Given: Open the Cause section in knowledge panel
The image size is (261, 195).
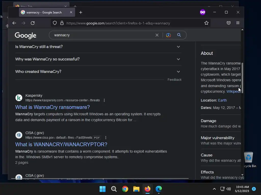Looking at the screenshot, I should coord(221,158).
